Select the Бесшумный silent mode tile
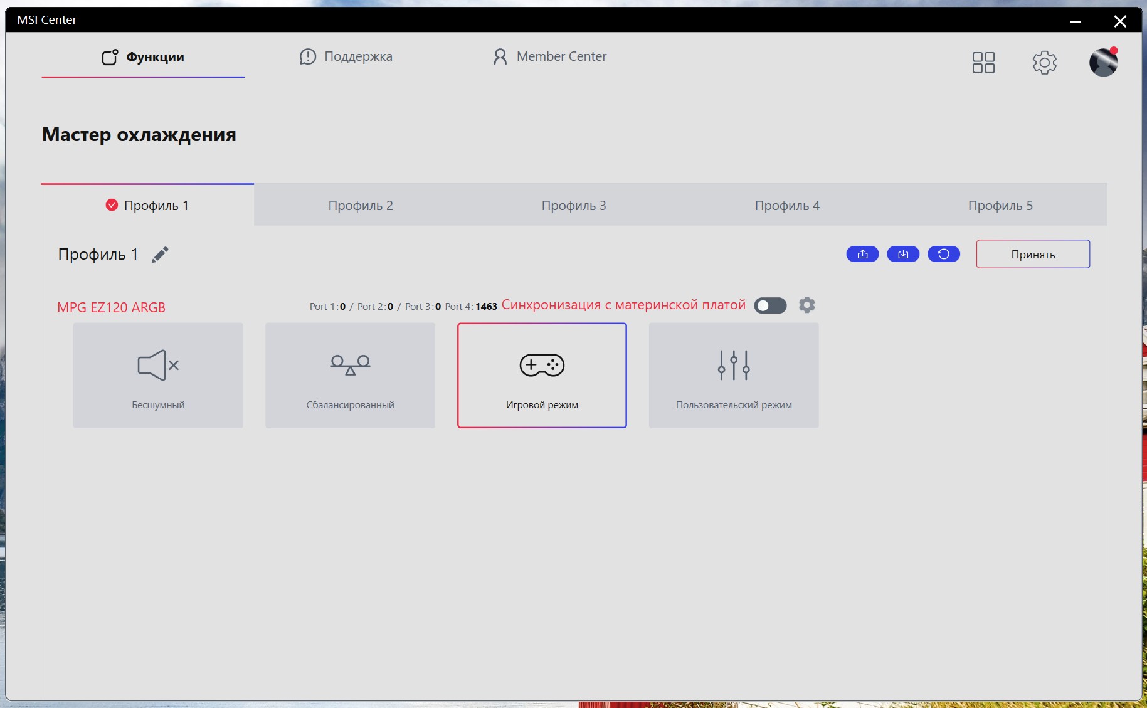Image resolution: width=1147 pixels, height=708 pixels. click(x=158, y=376)
